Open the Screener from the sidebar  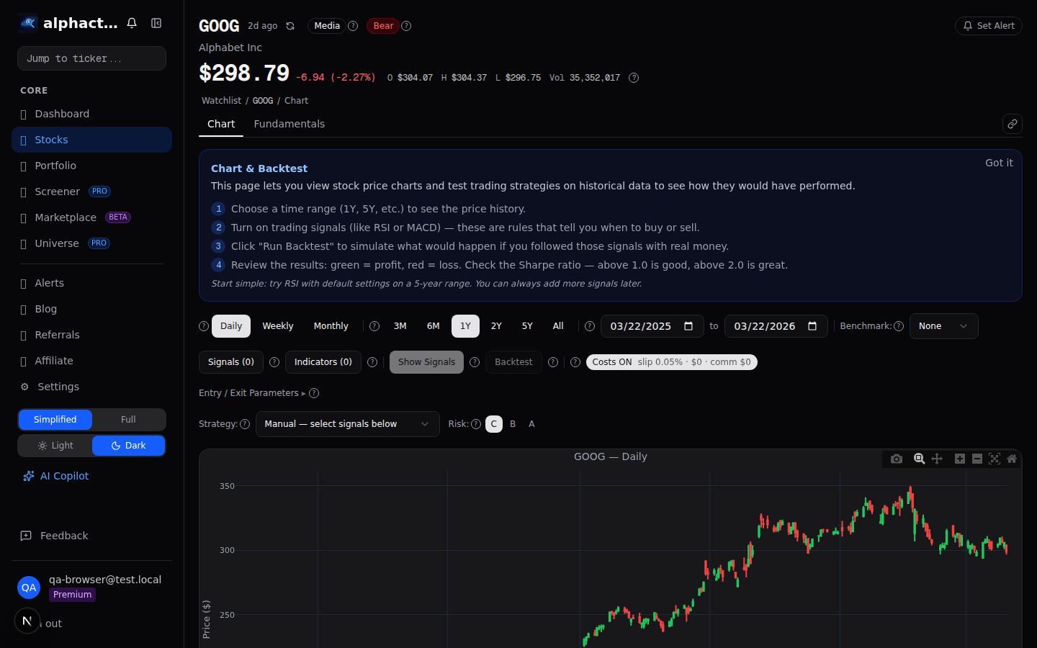coord(58,192)
